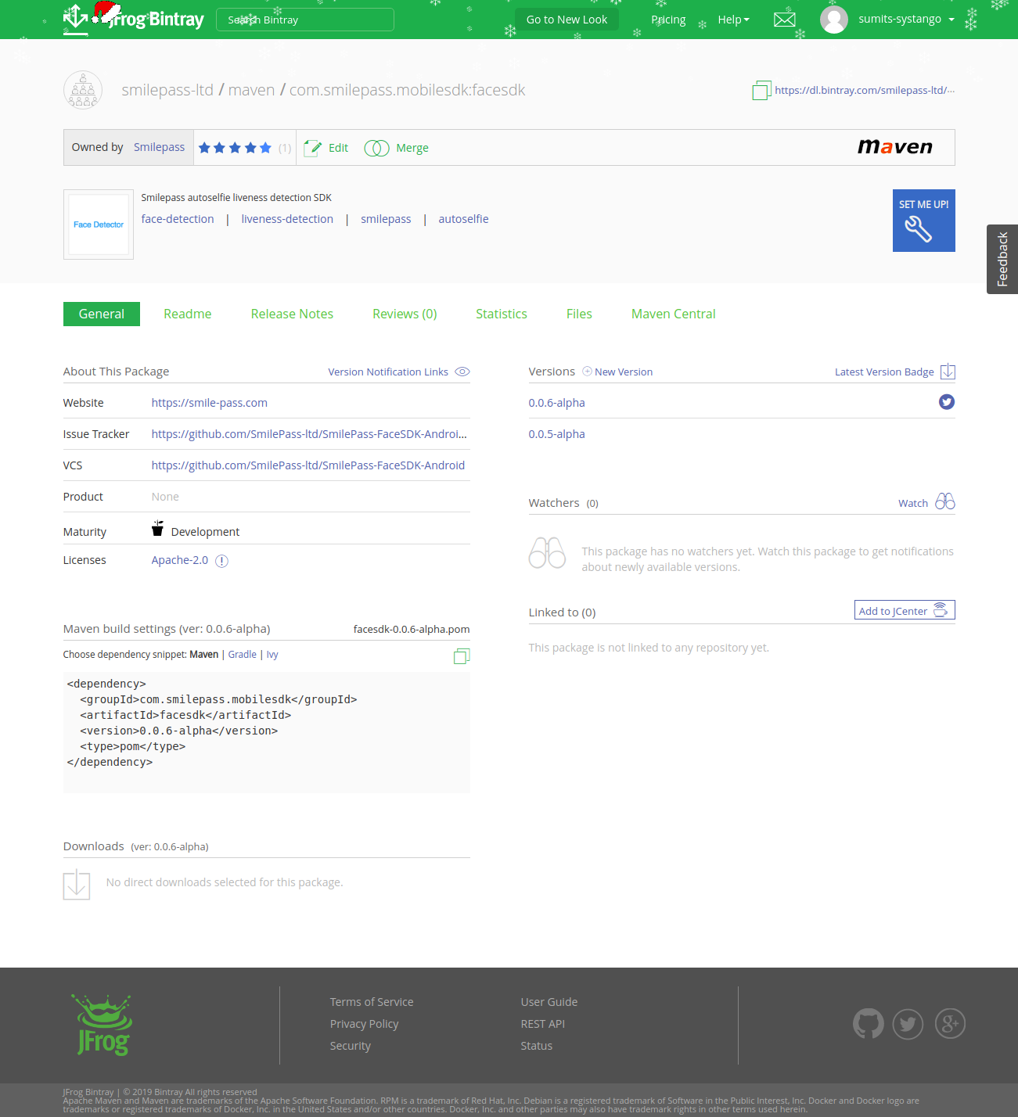Open the Issue Tracker GitHub link
The height and width of the screenshot is (1117, 1018).
tap(309, 434)
